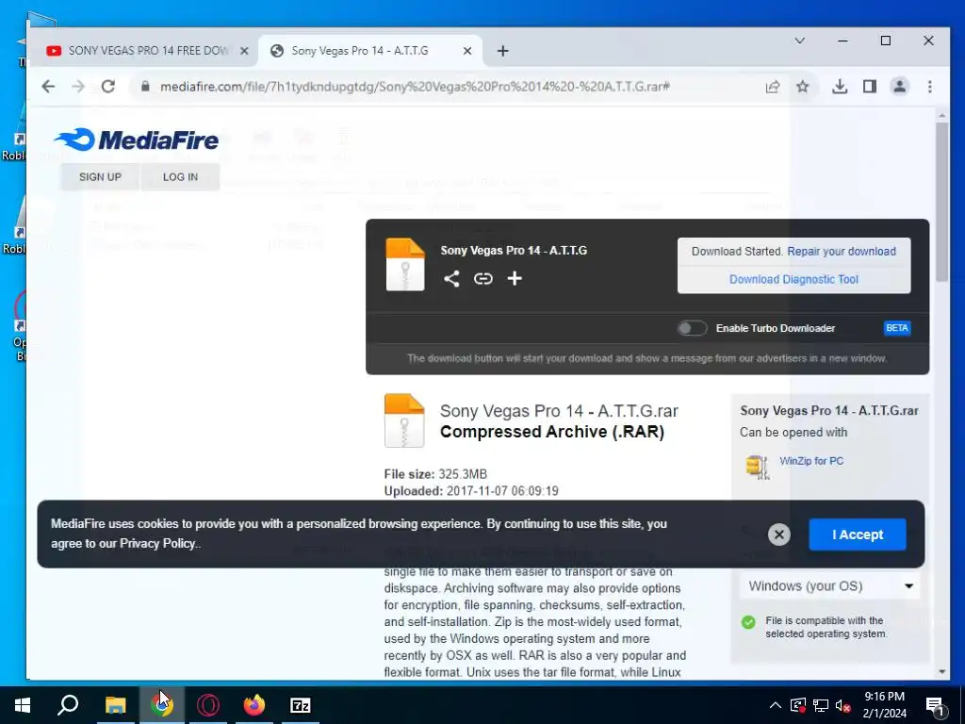Bookmark this page with the star
This screenshot has height=724, width=965.
[x=803, y=87]
